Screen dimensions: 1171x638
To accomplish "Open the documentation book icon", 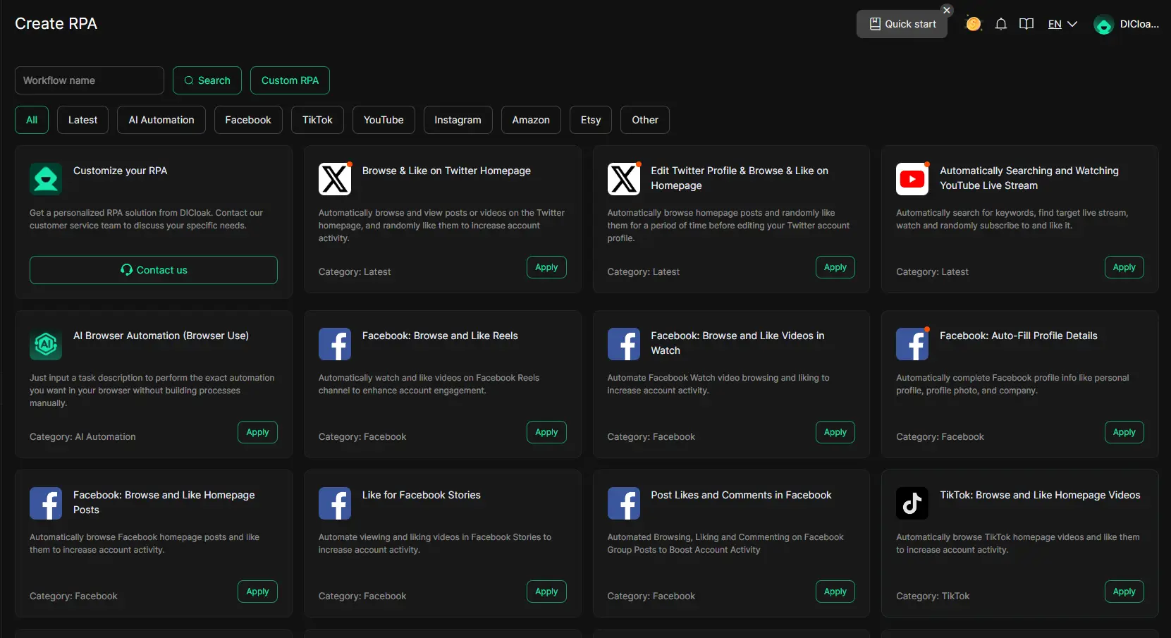I will click(1026, 24).
